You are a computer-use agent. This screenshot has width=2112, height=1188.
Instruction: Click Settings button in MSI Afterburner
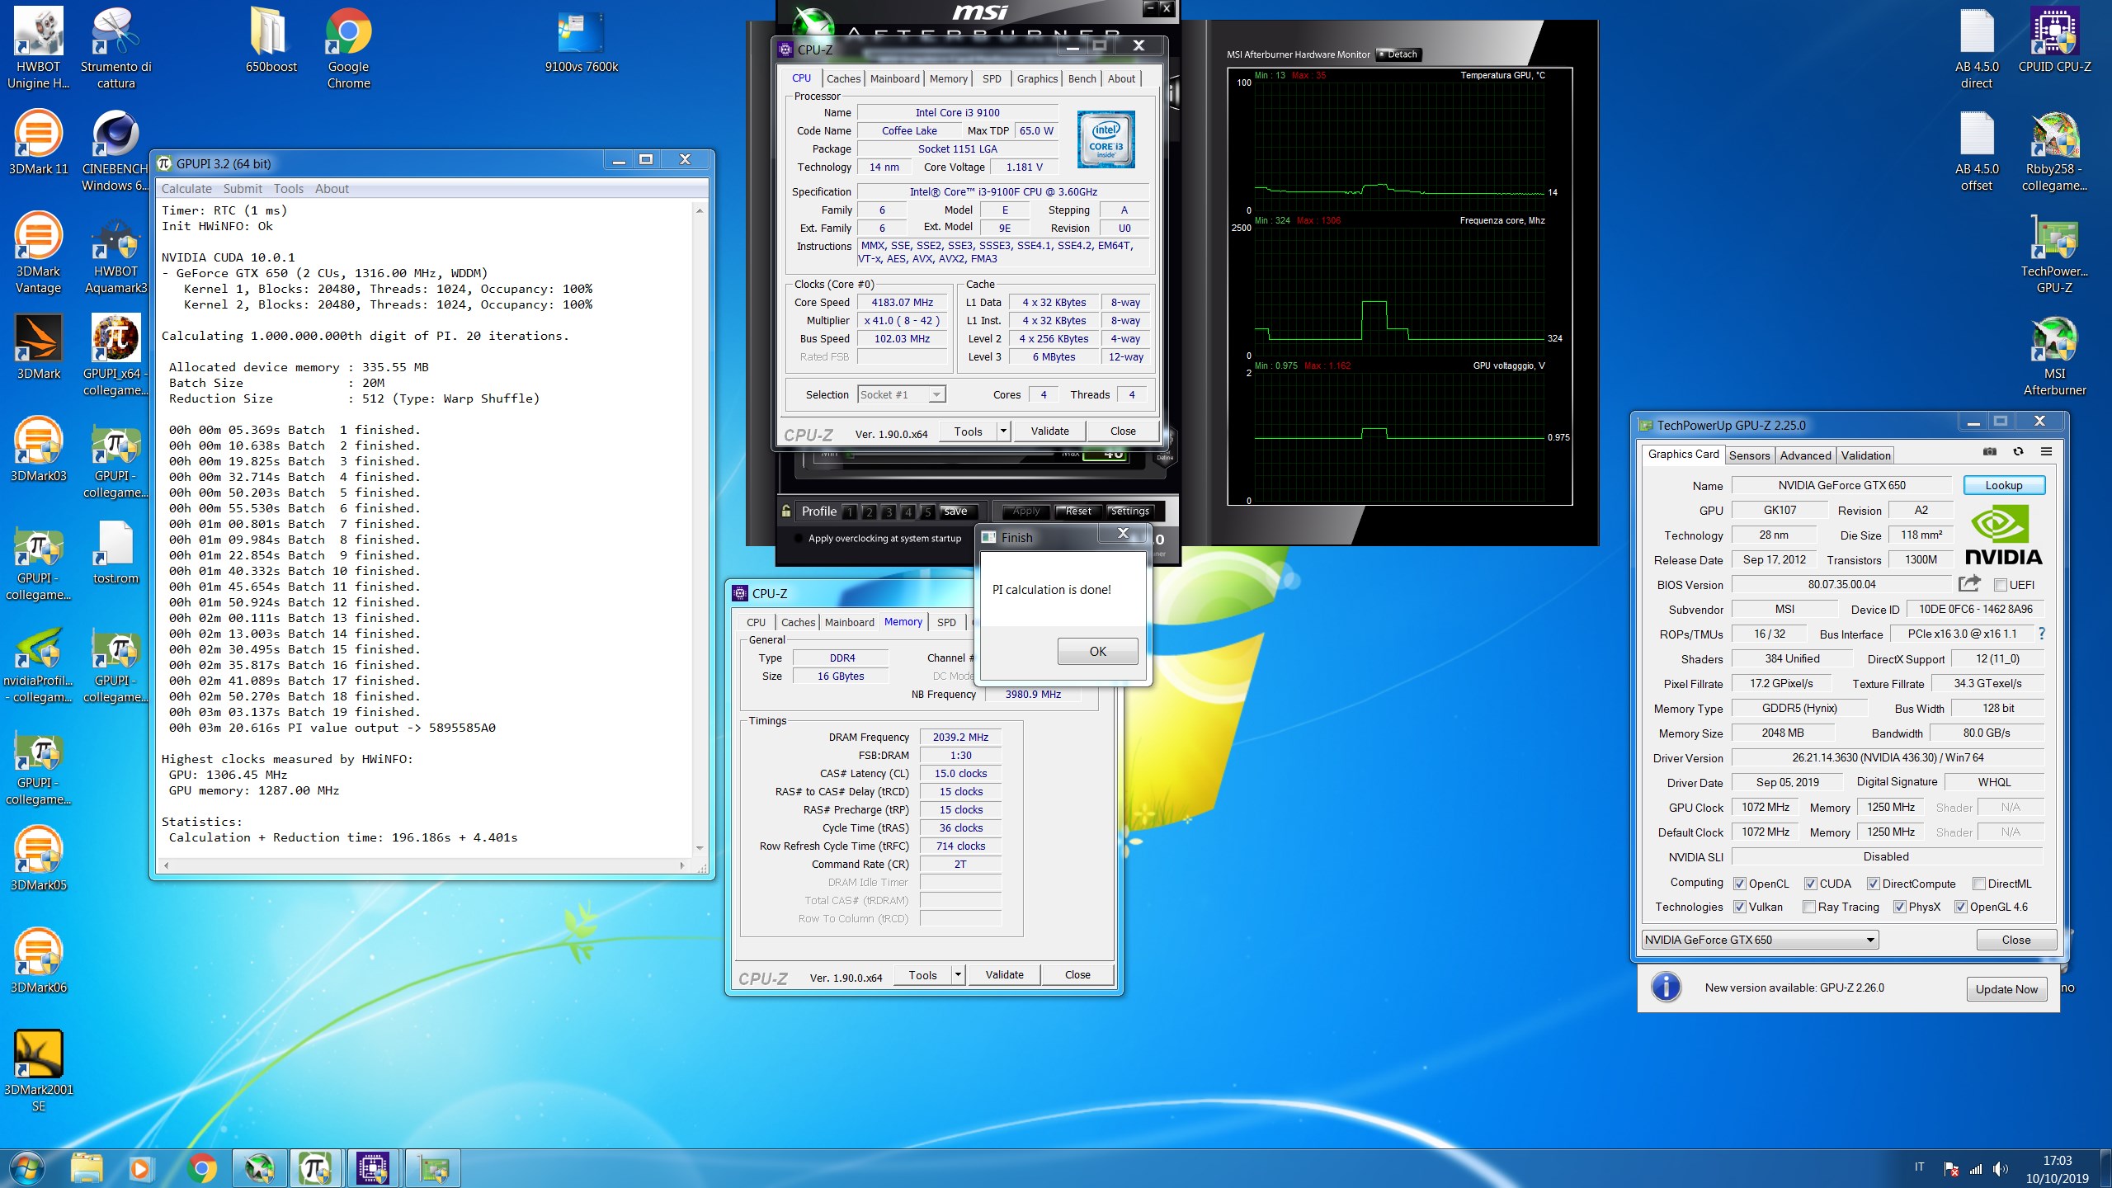1129,511
